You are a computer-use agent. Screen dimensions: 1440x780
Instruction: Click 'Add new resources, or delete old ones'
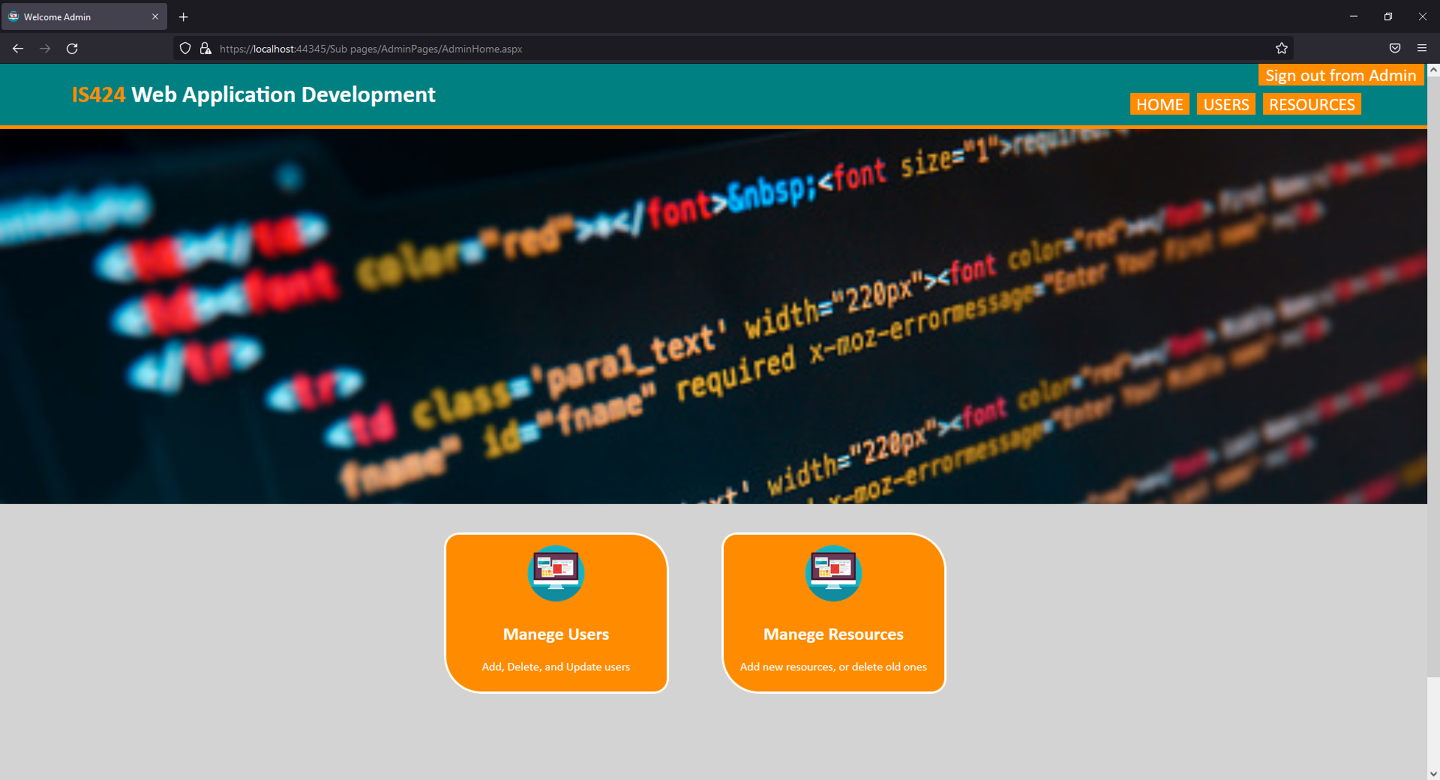pyautogui.click(x=833, y=666)
